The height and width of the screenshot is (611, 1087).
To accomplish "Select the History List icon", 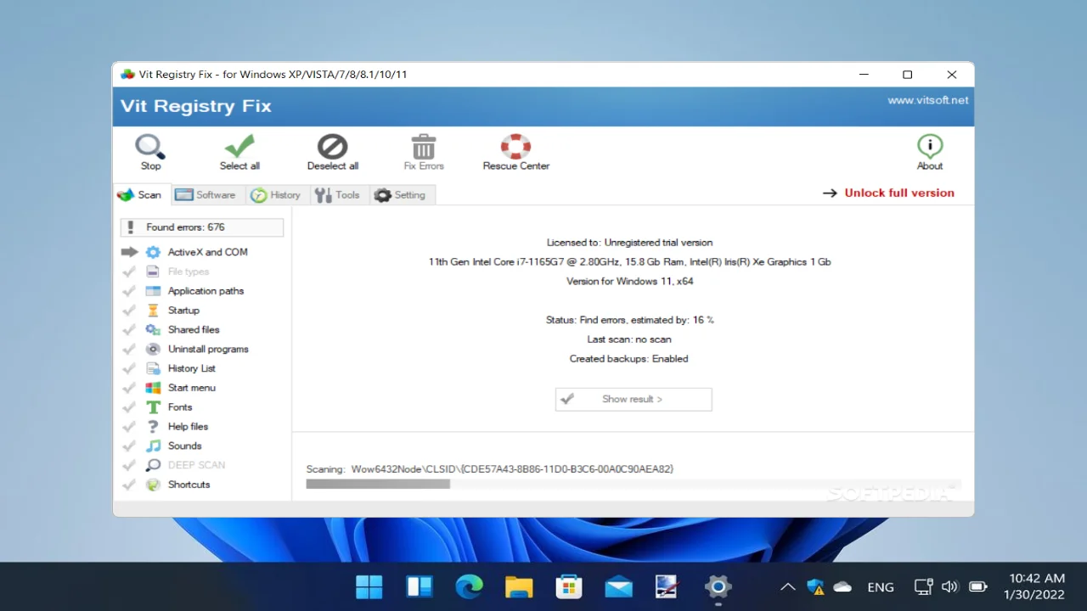I will [153, 368].
